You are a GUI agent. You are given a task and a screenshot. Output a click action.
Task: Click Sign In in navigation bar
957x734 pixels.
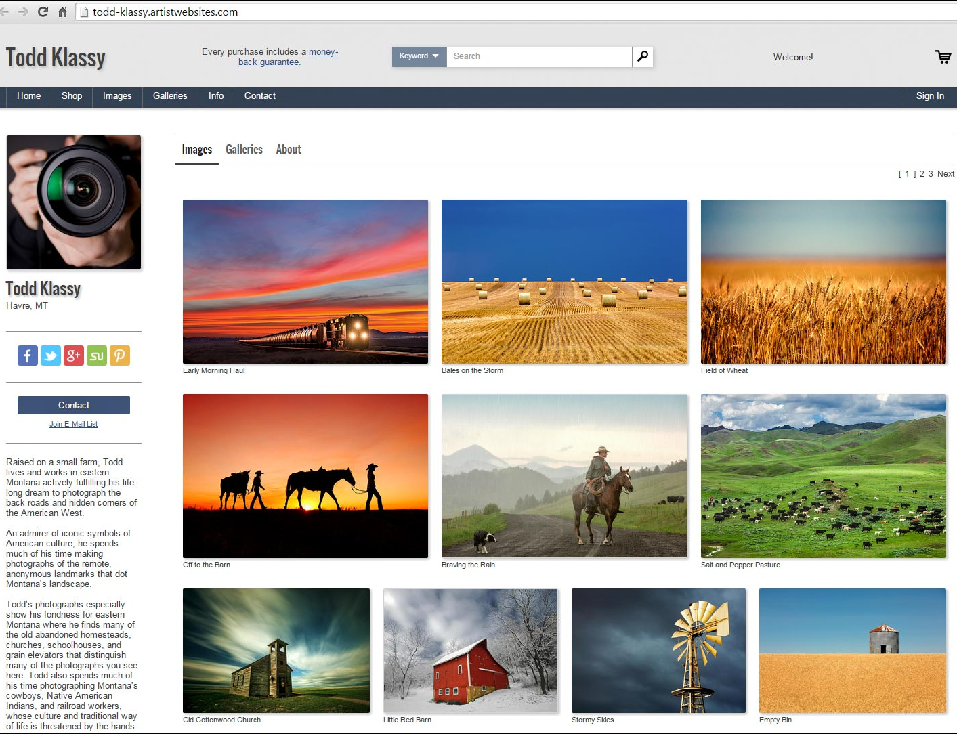pyautogui.click(x=930, y=96)
